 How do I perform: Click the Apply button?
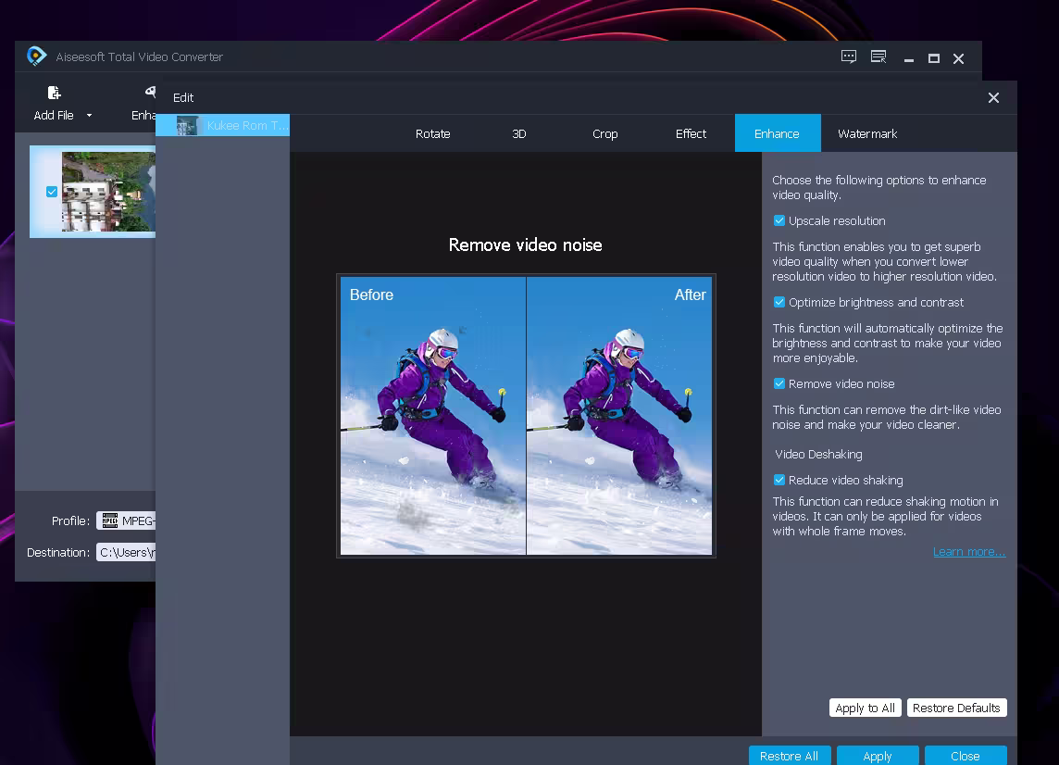[878, 756]
